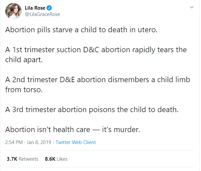The image size is (201, 171).
Task: Click the '3rd trimester abortion poisons' sentence
Action: point(92,109)
